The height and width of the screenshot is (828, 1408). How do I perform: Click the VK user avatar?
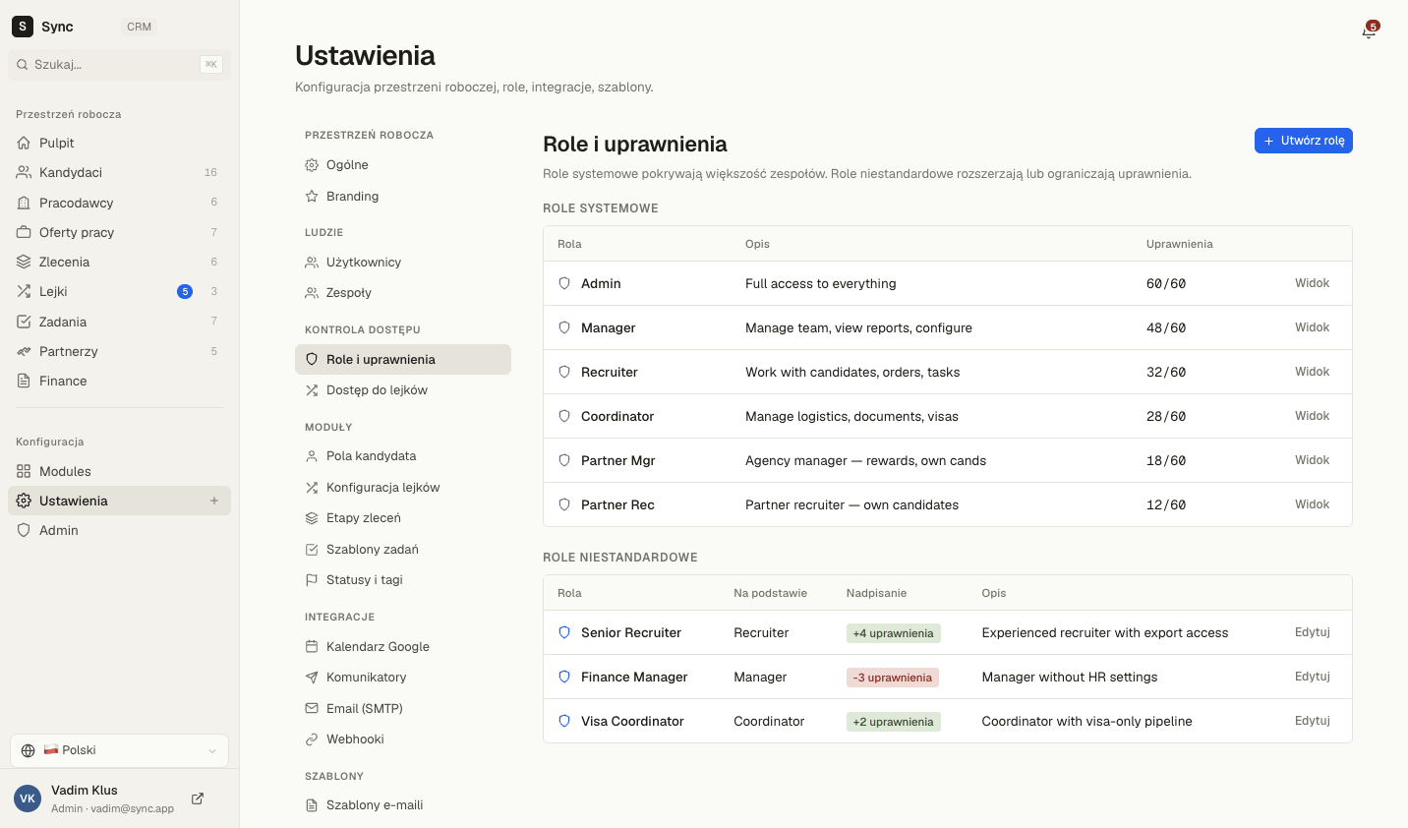coord(28,798)
